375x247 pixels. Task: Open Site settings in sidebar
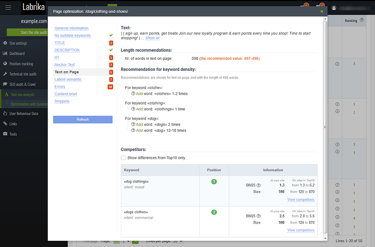[18, 43]
